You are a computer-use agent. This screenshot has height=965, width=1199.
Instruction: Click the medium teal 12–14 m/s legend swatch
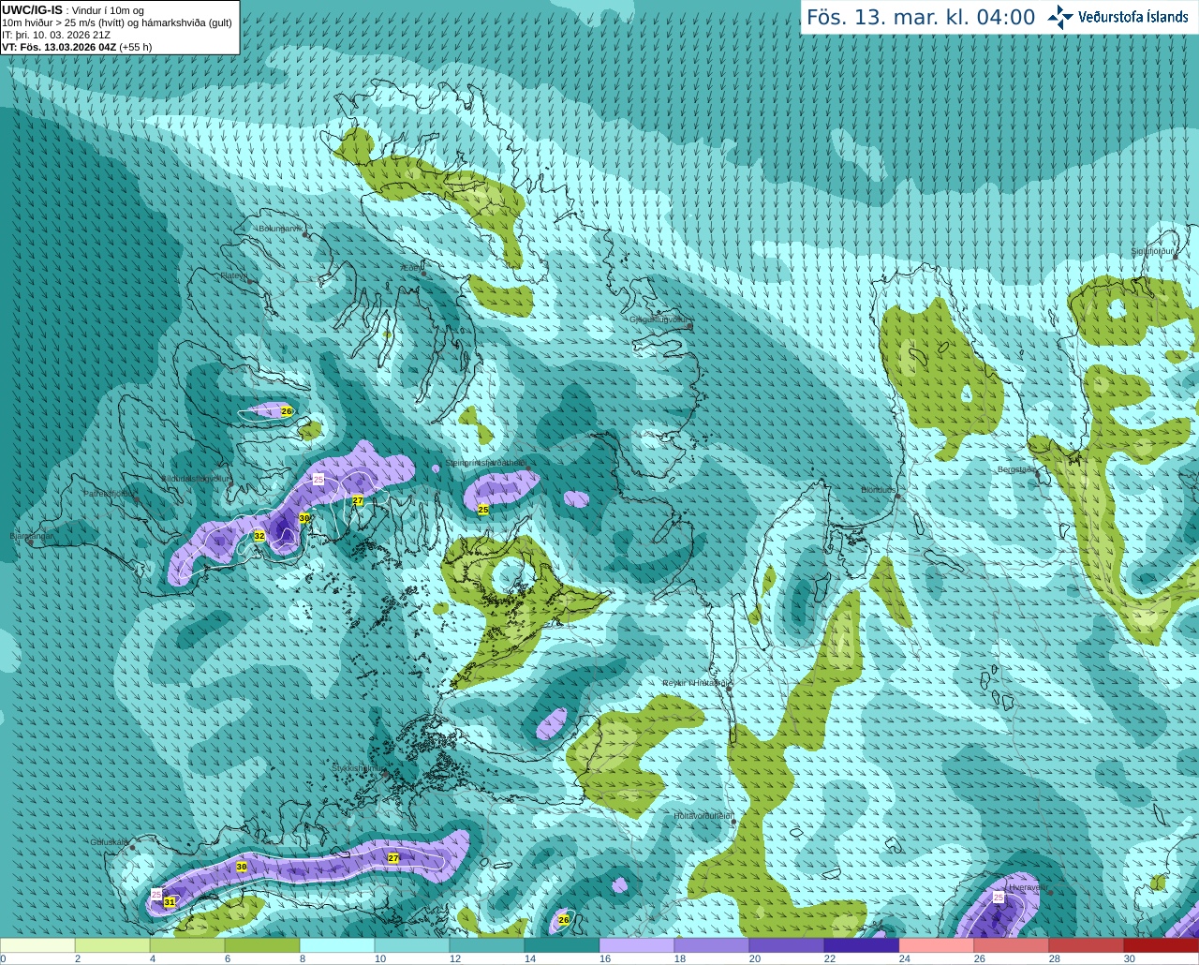click(x=487, y=945)
